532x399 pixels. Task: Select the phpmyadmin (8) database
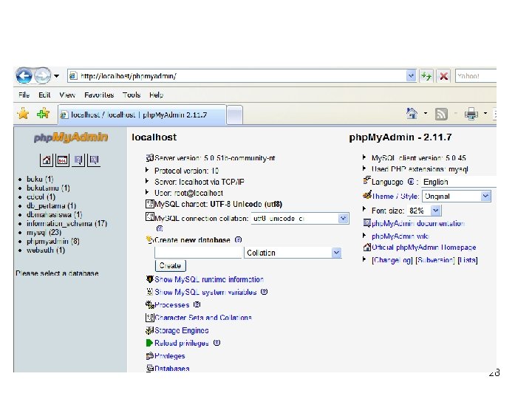point(53,241)
